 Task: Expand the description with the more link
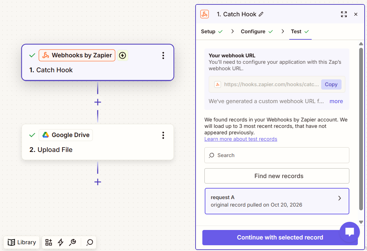click(x=336, y=101)
